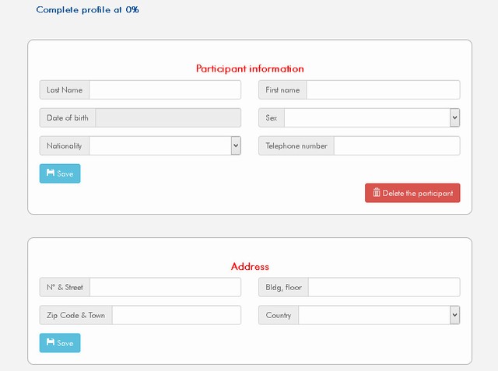Click the Telephone number label
Screen dimensions: 498x371
[296, 145]
